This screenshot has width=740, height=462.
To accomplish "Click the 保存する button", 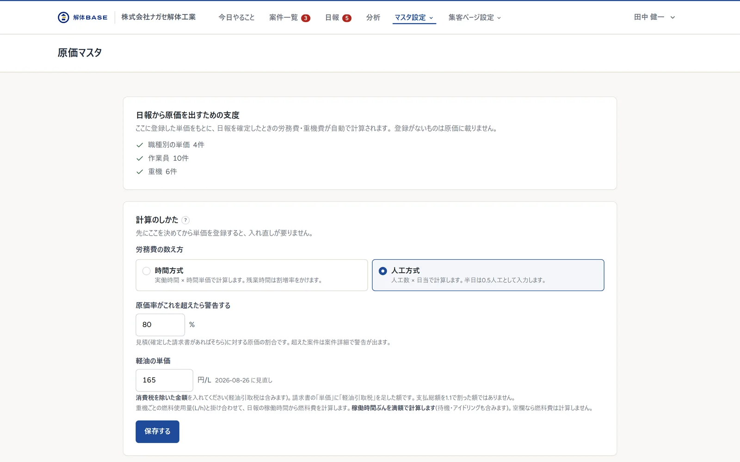I will (x=157, y=432).
